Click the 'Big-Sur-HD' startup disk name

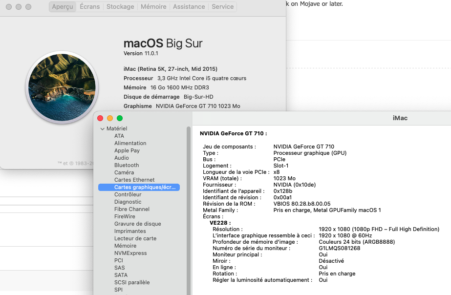click(198, 97)
